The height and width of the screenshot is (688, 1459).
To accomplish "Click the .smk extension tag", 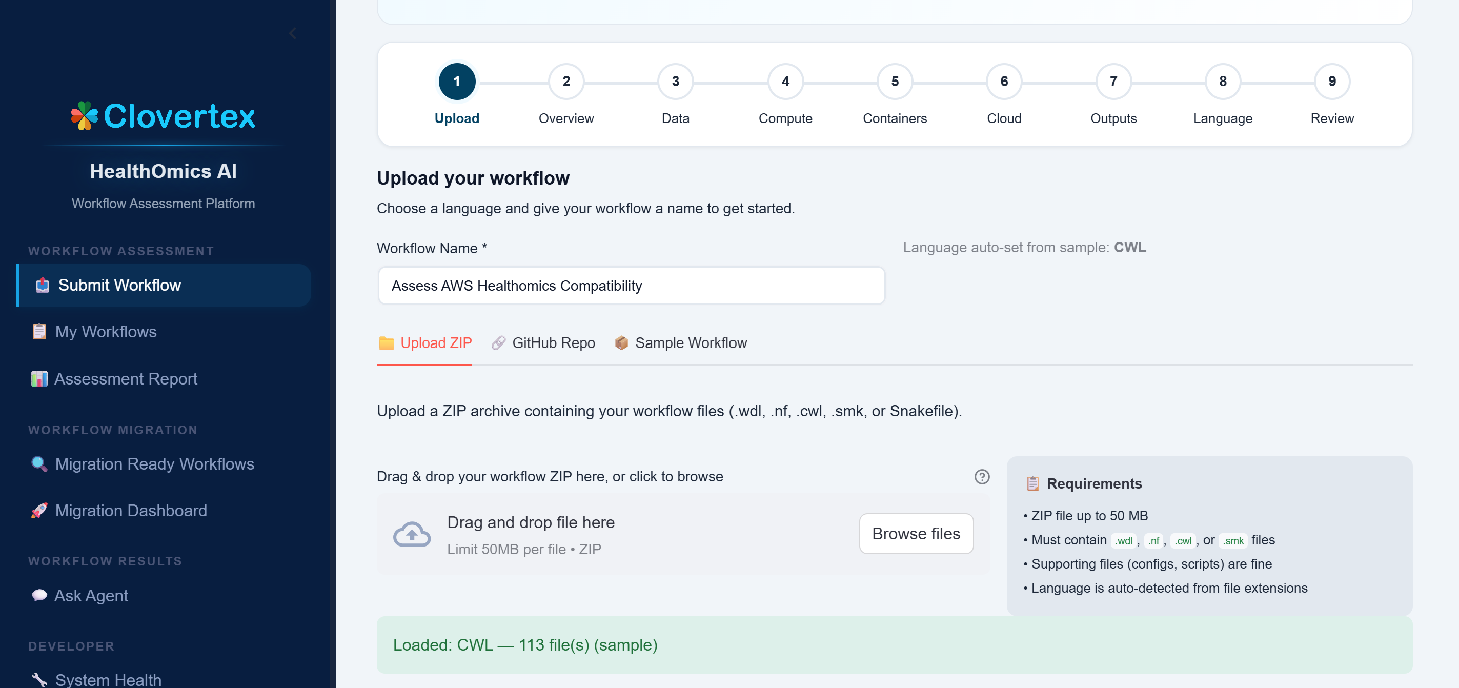I will pos(1232,541).
